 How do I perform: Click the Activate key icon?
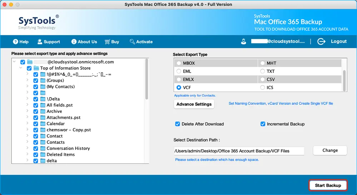click(132, 42)
